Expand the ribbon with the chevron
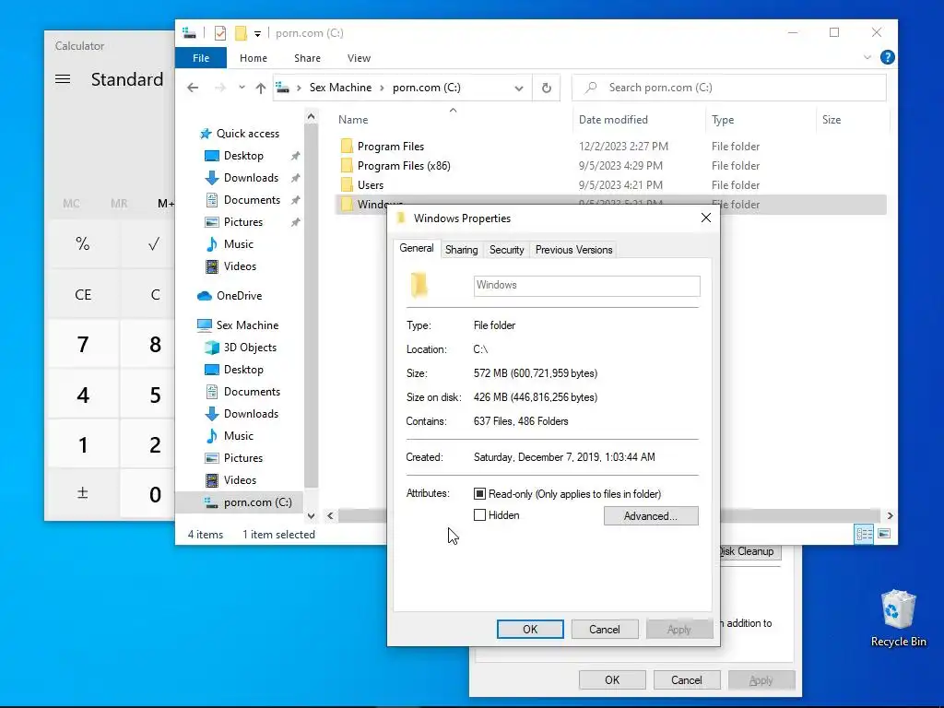 coord(867,57)
